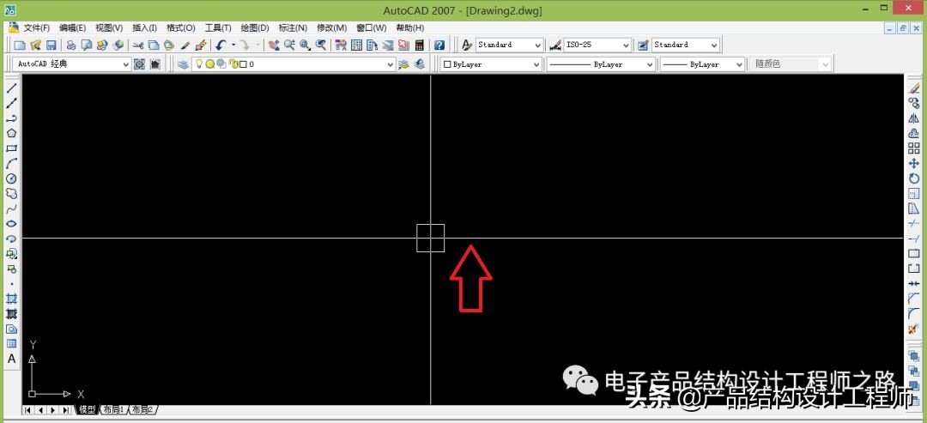Select the Move modify tool
This screenshot has height=423, width=927.
point(914,164)
